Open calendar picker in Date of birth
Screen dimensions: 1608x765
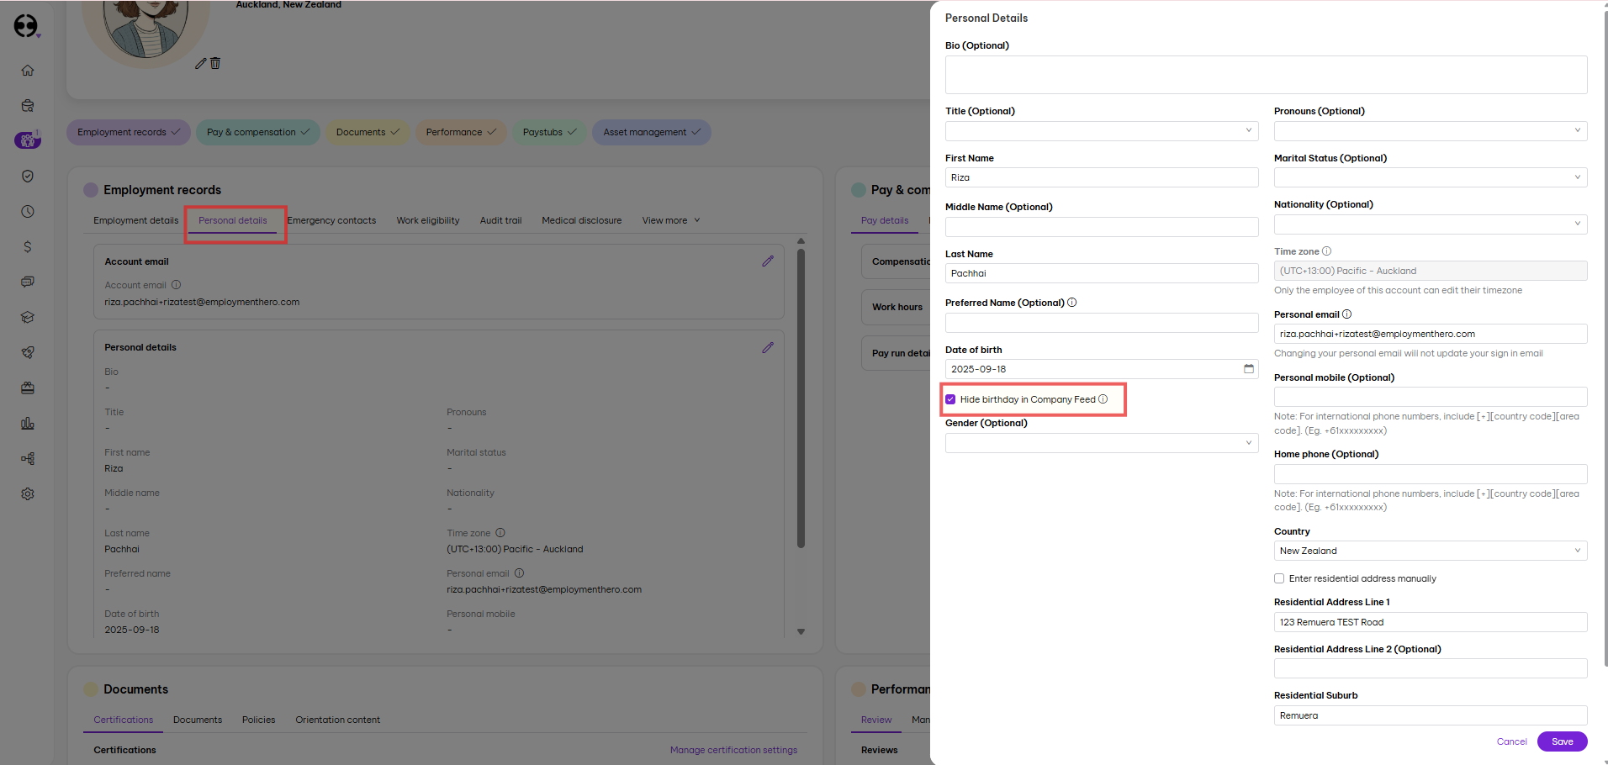tap(1248, 369)
